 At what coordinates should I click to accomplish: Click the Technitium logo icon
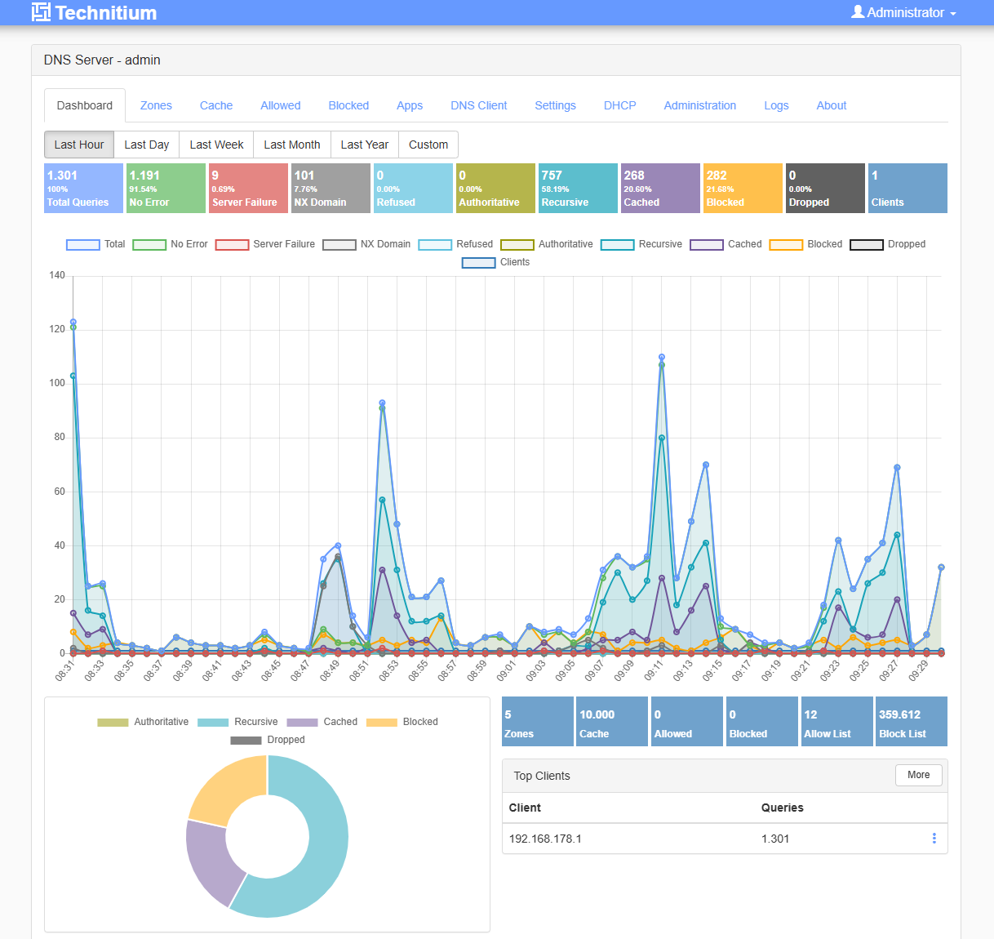coord(41,12)
